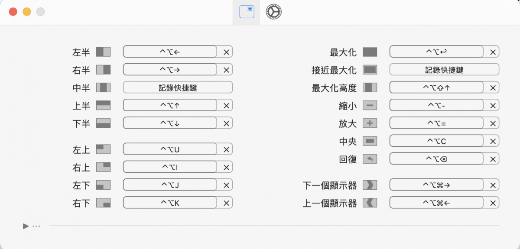Click the 左半 label text
The width and height of the screenshot is (520, 249).
point(81,52)
